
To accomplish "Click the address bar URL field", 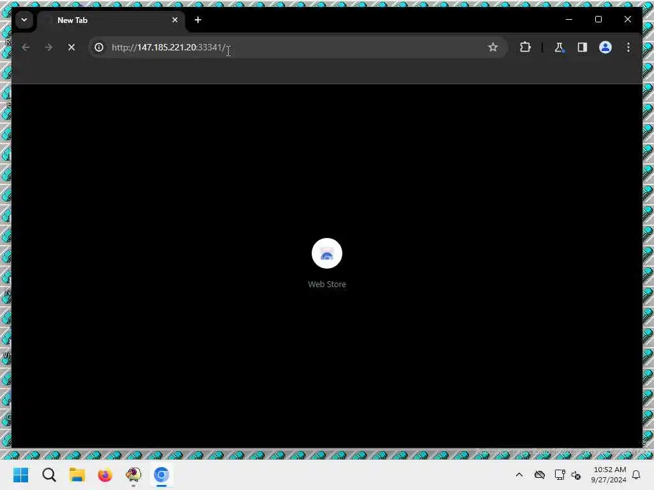I will pos(298,47).
